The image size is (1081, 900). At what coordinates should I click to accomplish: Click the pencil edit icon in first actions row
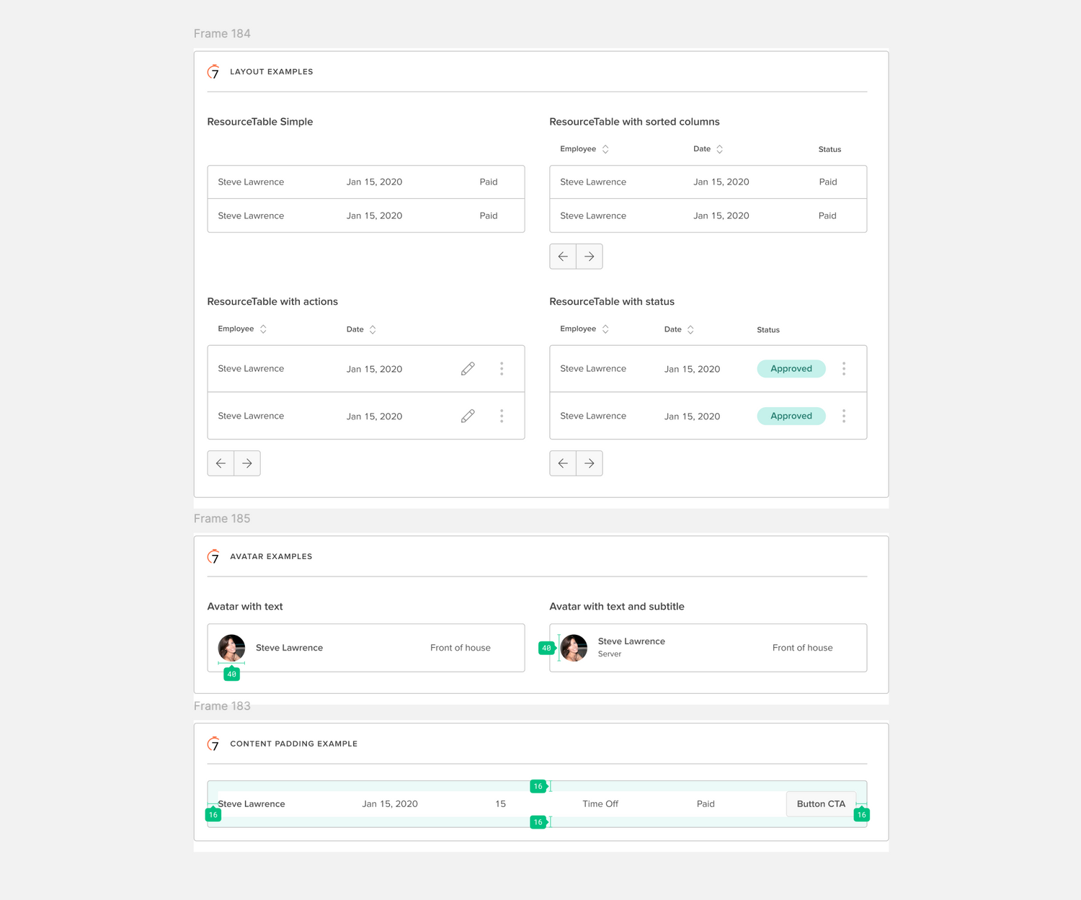coord(468,369)
